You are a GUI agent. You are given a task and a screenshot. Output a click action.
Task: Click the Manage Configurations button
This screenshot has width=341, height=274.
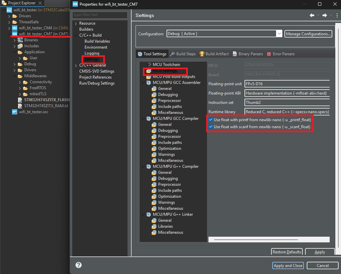coord(308,34)
